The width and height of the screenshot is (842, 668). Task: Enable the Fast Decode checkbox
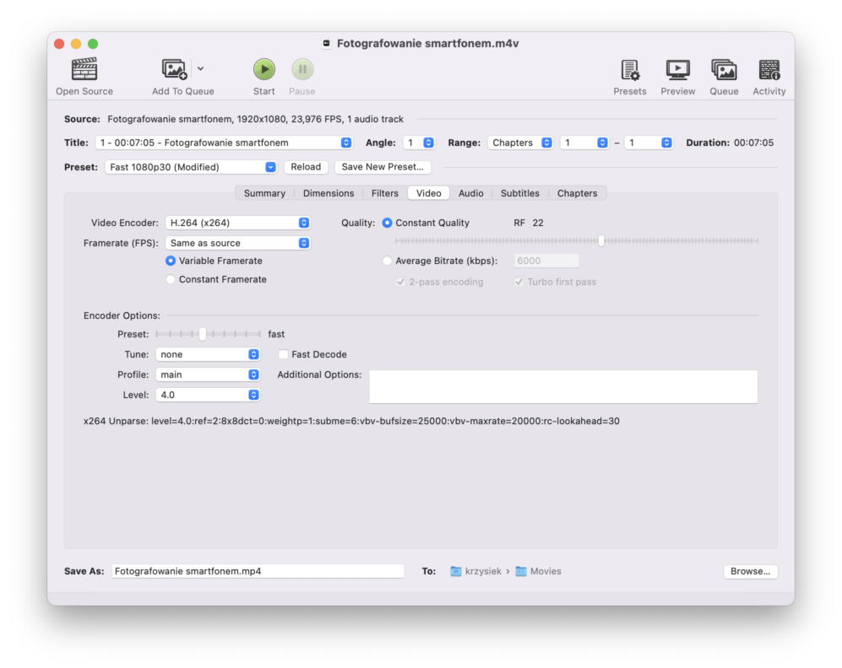[284, 355]
